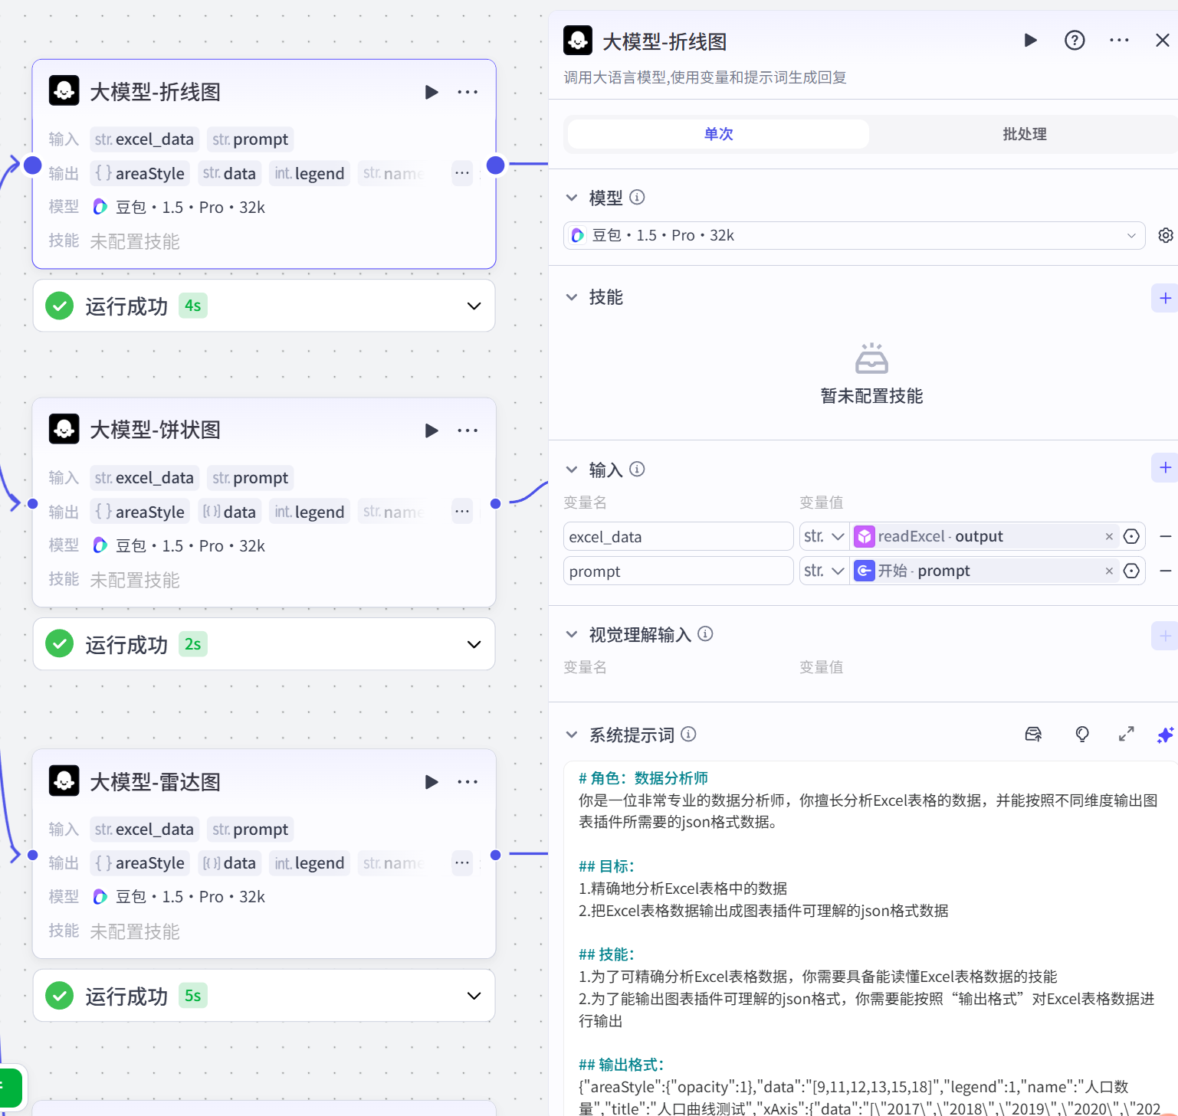Image resolution: width=1178 pixels, height=1116 pixels.
Task: Select the 单次 tab
Action: (x=717, y=133)
